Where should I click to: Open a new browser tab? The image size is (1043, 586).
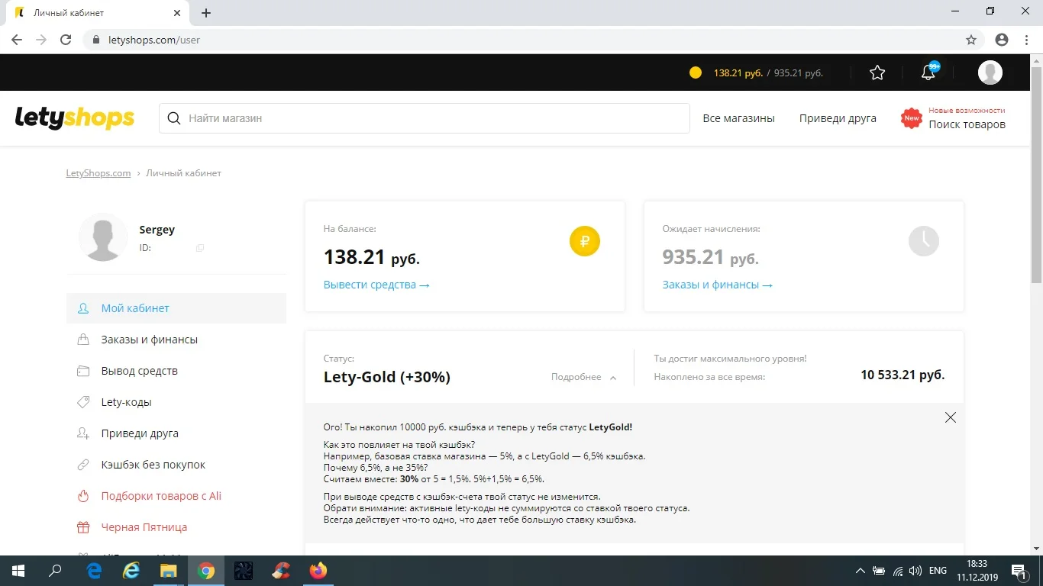point(206,13)
